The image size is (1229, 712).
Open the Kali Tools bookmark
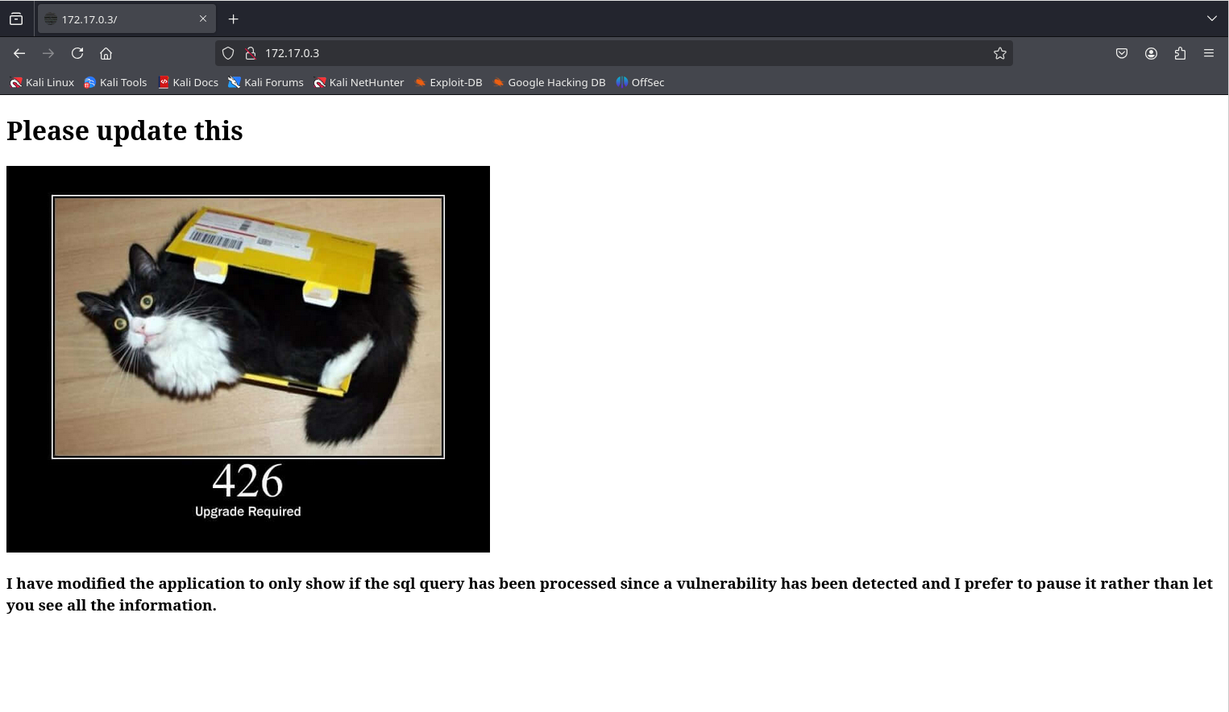pos(115,82)
